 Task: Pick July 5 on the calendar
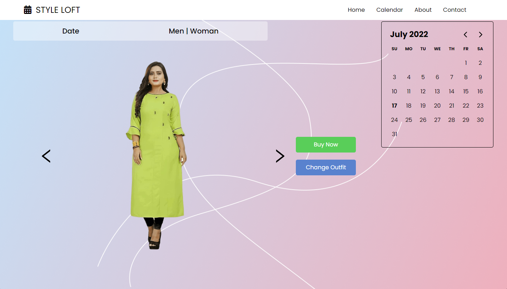[x=423, y=77]
